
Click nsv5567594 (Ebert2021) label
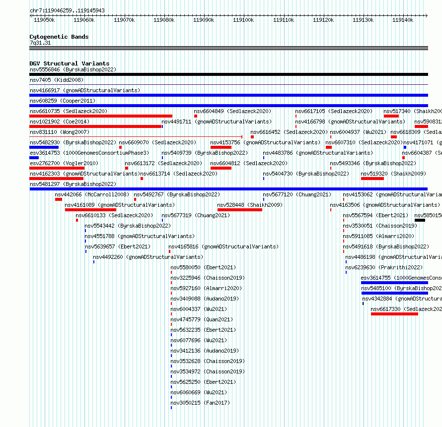tap(375, 215)
